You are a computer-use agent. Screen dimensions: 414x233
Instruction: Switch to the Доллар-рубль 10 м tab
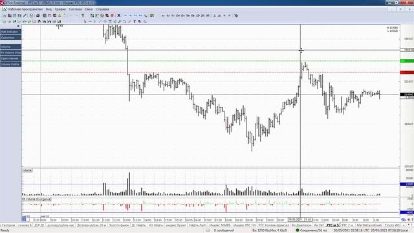[x=92, y=225]
